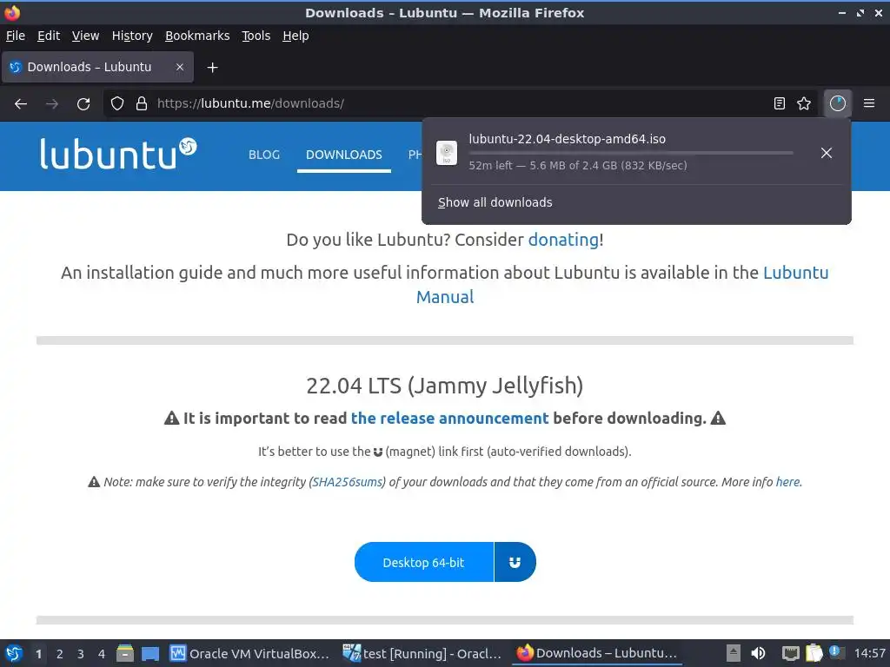
Task: Cancel the lubuntu ISO download
Action: pos(827,153)
